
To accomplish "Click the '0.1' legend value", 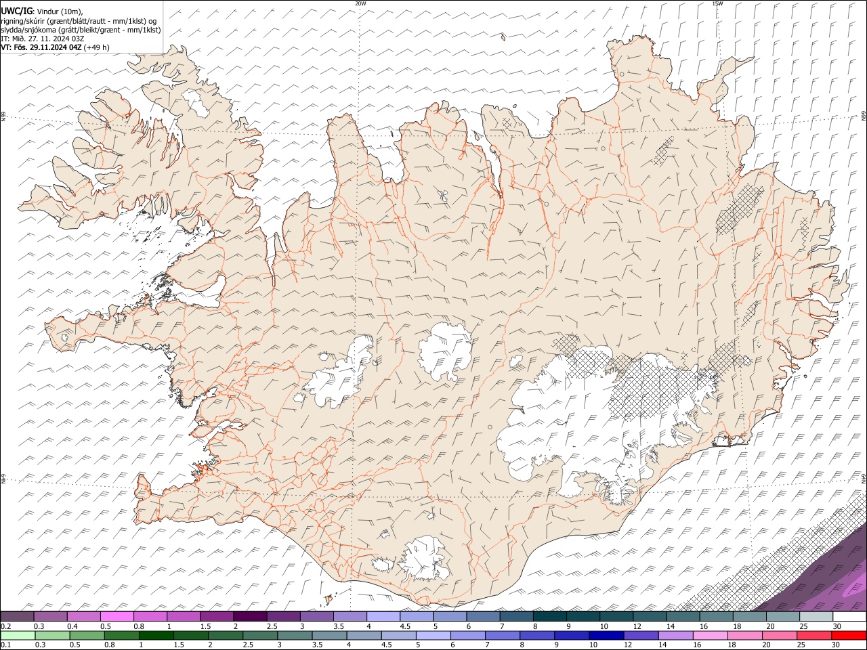I will (5, 645).
